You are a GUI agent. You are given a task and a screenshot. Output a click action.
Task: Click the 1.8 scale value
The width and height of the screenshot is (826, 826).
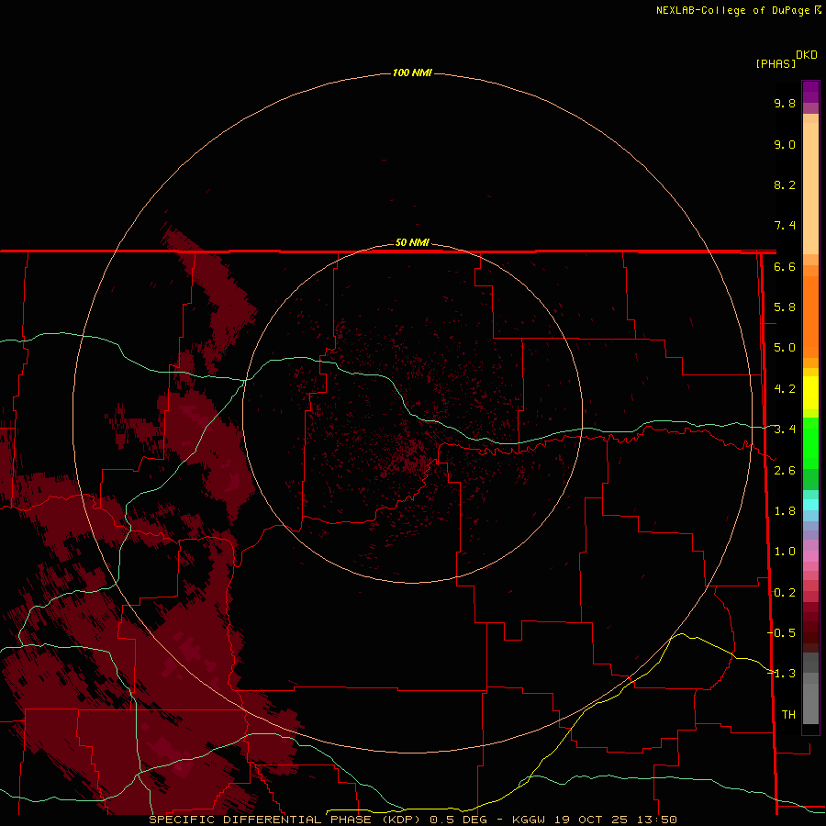785,511
